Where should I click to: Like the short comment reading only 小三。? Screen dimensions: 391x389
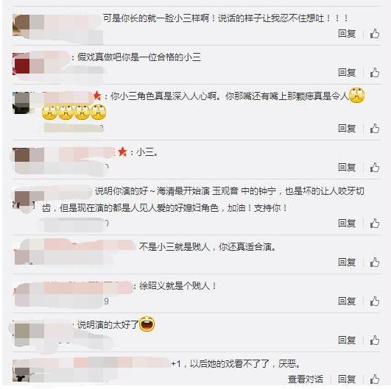click(x=375, y=168)
